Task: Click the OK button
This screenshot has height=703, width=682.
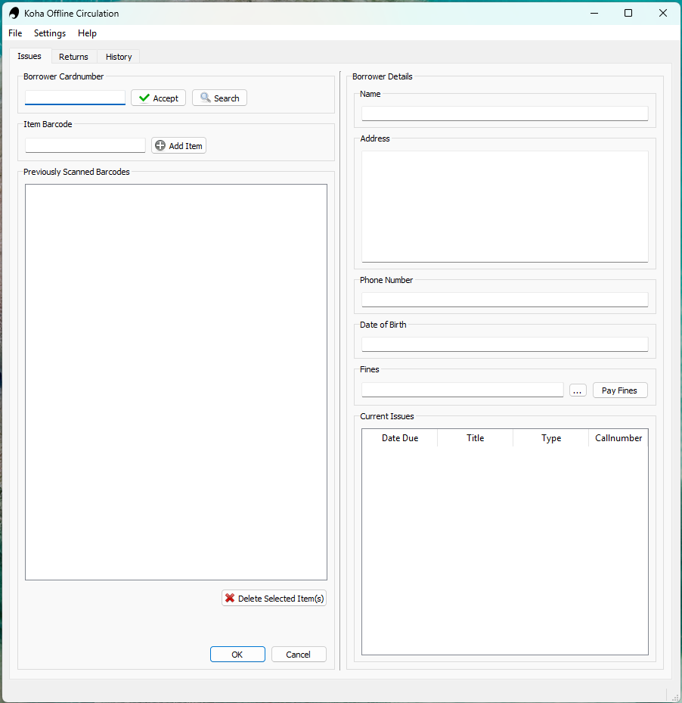Action: [237, 655]
